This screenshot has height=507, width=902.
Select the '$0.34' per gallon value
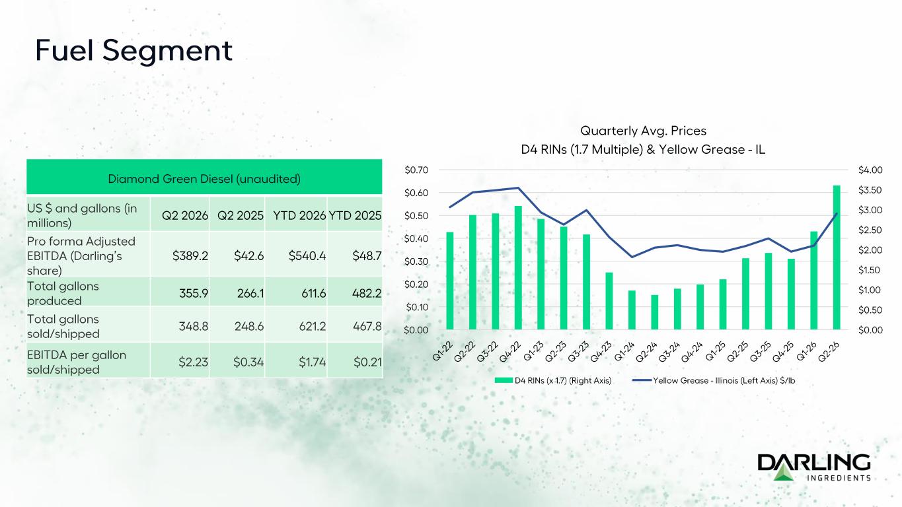point(248,362)
